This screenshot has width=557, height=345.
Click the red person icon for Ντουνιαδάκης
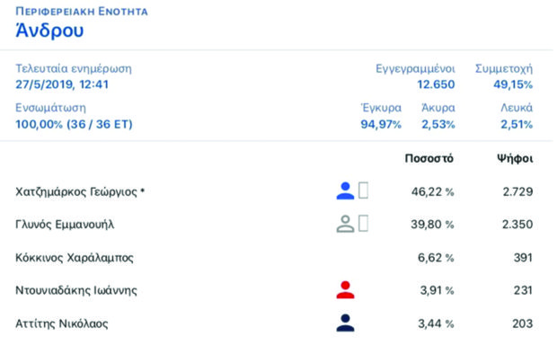coord(345,290)
